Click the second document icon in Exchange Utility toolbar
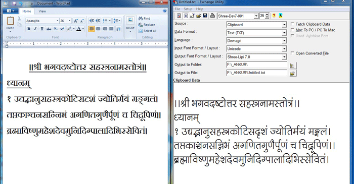Viewport: 354px width, 184px height. pyautogui.click(x=186, y=16)
